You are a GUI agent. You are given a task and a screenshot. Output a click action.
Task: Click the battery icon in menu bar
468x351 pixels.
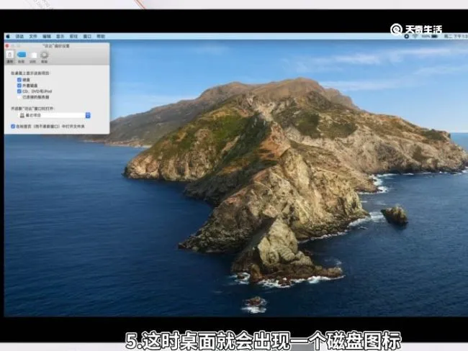coord(435,37)
